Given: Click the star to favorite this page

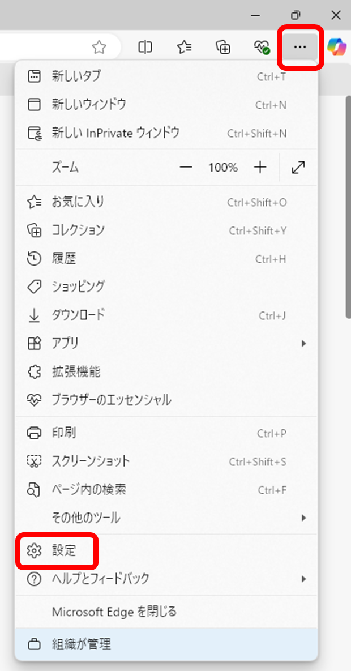Looking at the screenshot, I should pos(99,48).
